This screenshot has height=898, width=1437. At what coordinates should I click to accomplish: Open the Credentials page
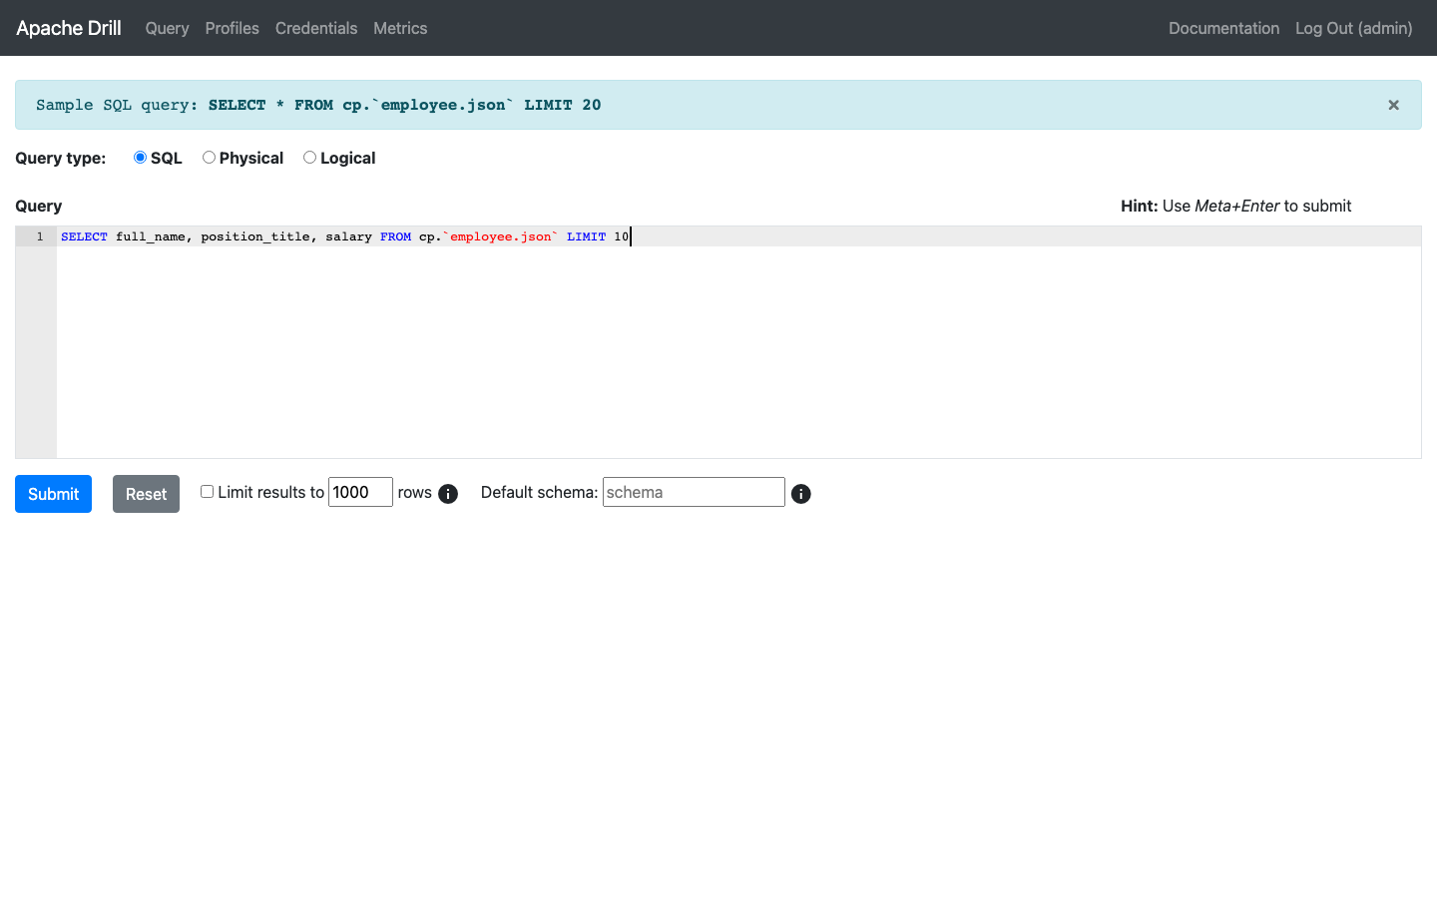(x=316, y=28)
